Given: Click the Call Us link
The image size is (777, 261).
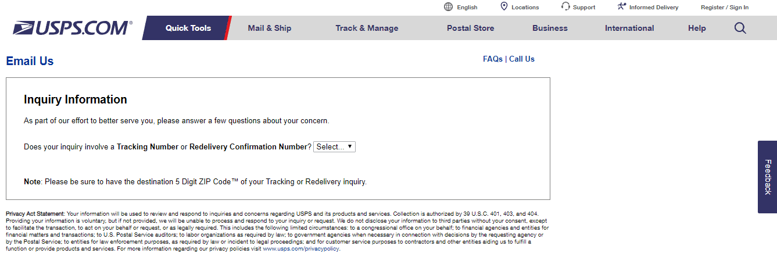Looking at the screenshot, I should [522, 59].
